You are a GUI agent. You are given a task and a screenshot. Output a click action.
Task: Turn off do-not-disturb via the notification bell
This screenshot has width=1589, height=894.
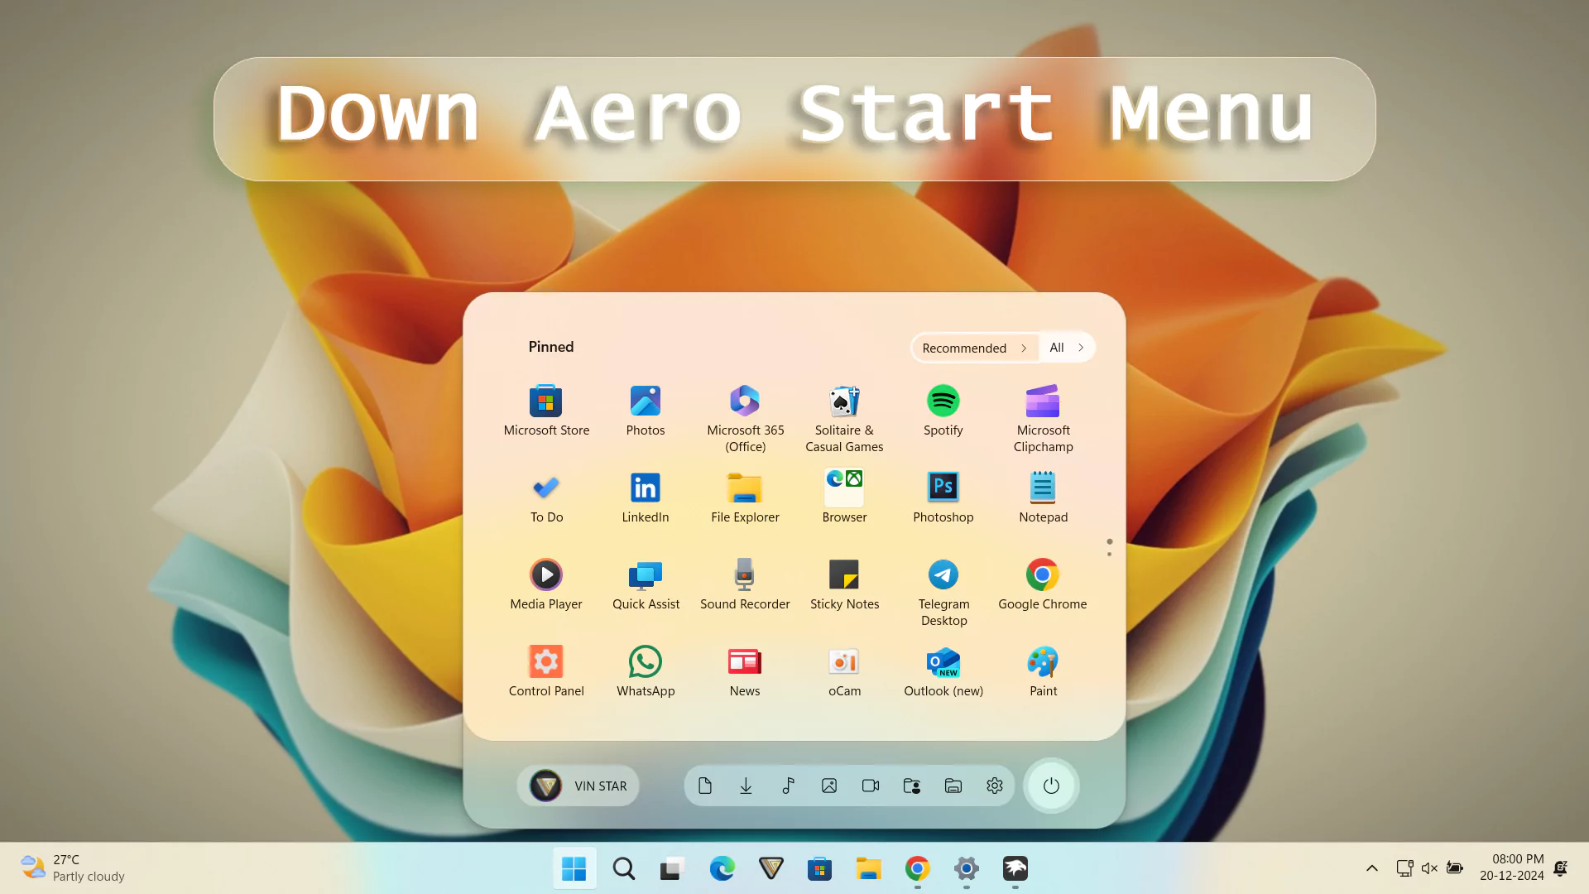pyautogui.click(x=1562, y=868)
